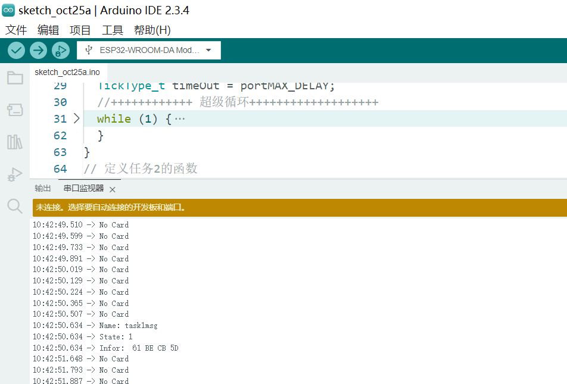567x384 pixels.
Task: Open the 编辑 menu
Action: coord(48,30)
